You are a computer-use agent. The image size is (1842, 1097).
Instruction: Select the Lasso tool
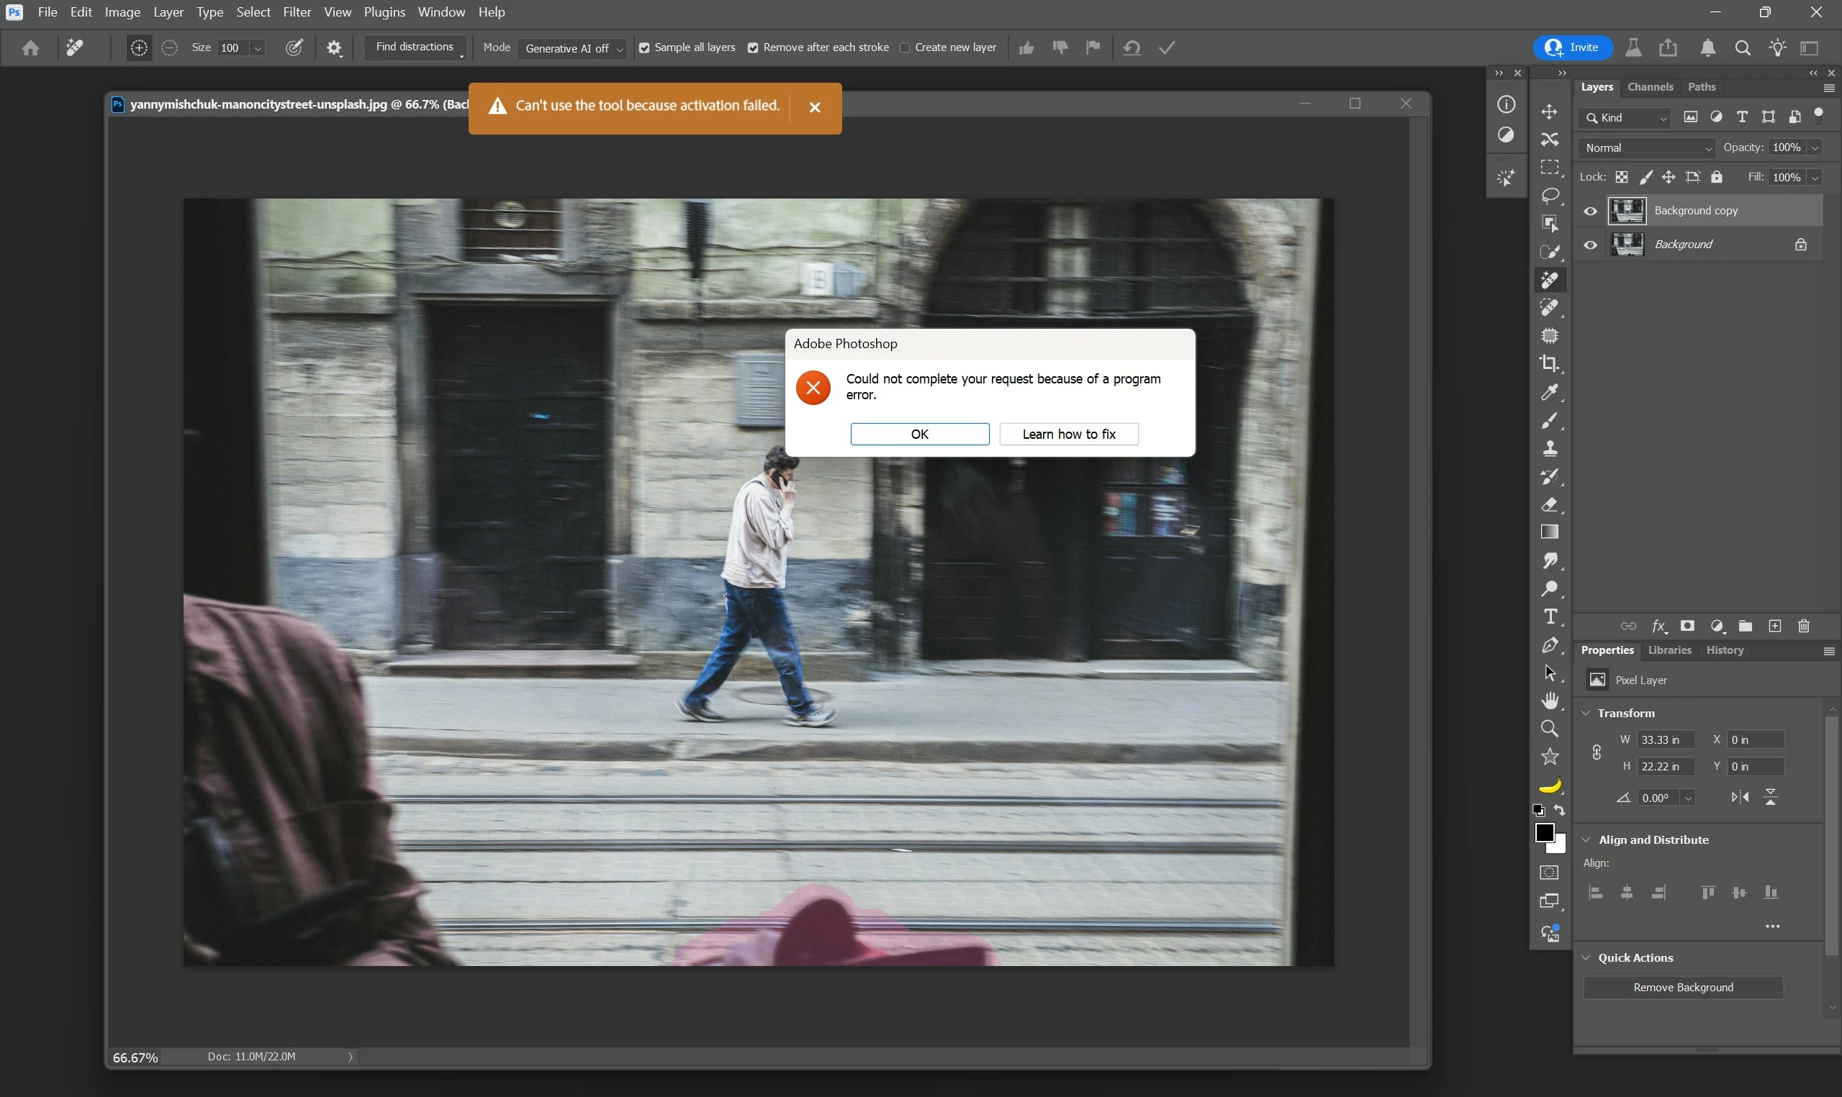pyautogui.click(x=1550, y=195)
